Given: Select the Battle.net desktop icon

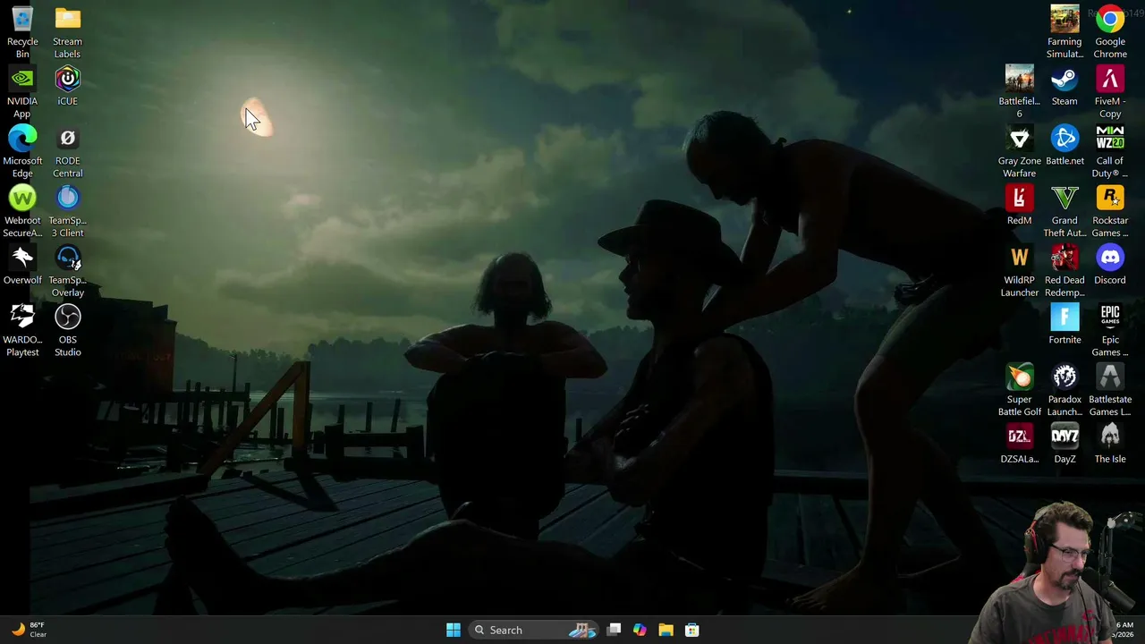Looking at the screenshot, I should [x=1064, y=146].
